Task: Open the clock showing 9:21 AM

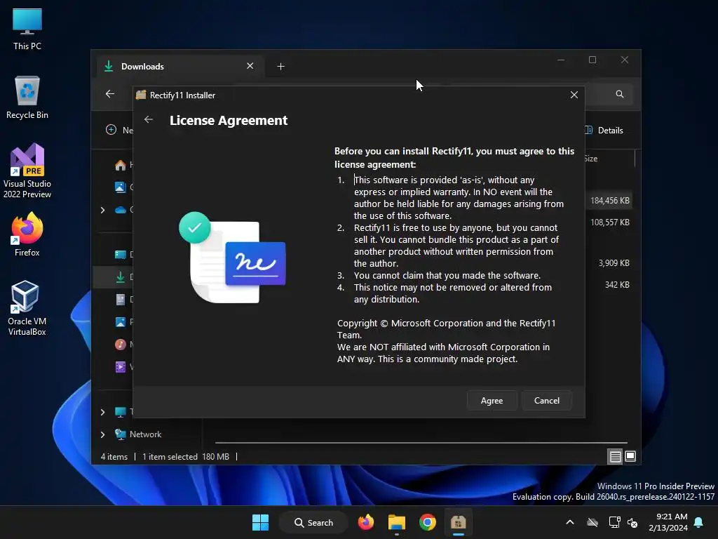Action: [668, 522]
